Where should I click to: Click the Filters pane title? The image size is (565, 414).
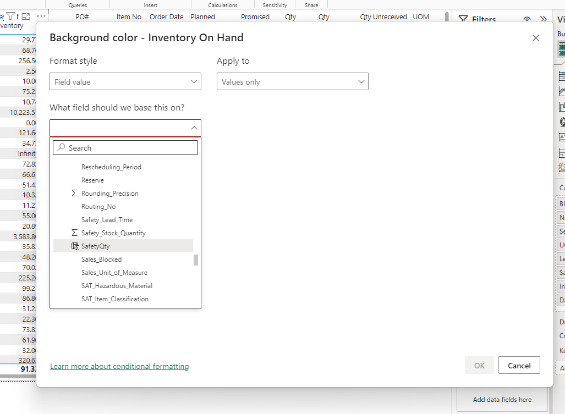484,19
